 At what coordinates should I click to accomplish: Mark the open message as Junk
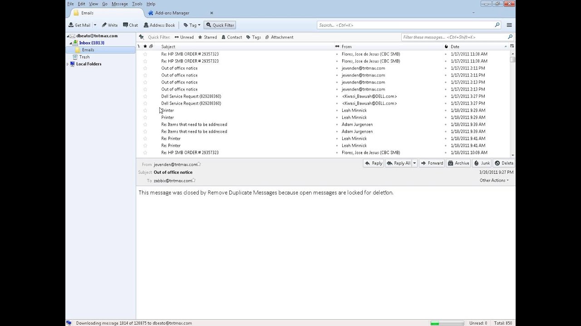coord(482,163)
